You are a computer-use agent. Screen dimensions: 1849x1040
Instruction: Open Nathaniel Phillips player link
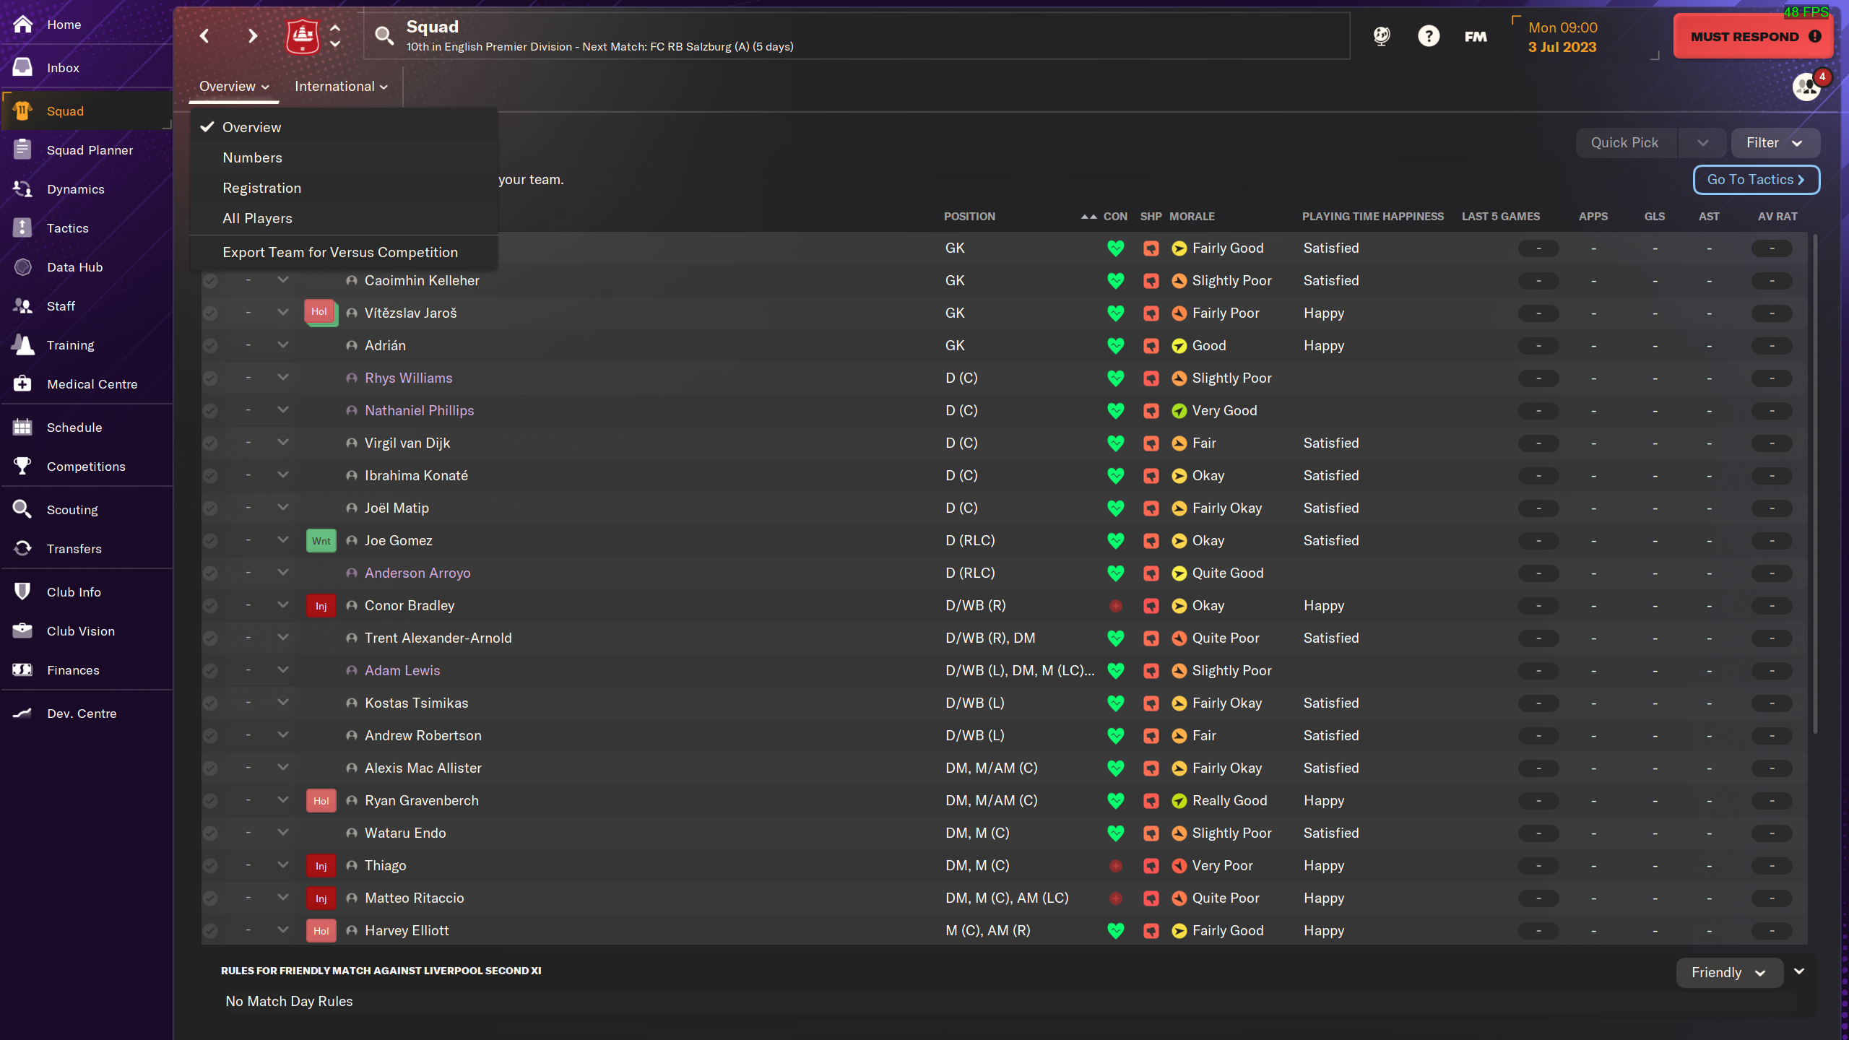click(x=419, y=410)
